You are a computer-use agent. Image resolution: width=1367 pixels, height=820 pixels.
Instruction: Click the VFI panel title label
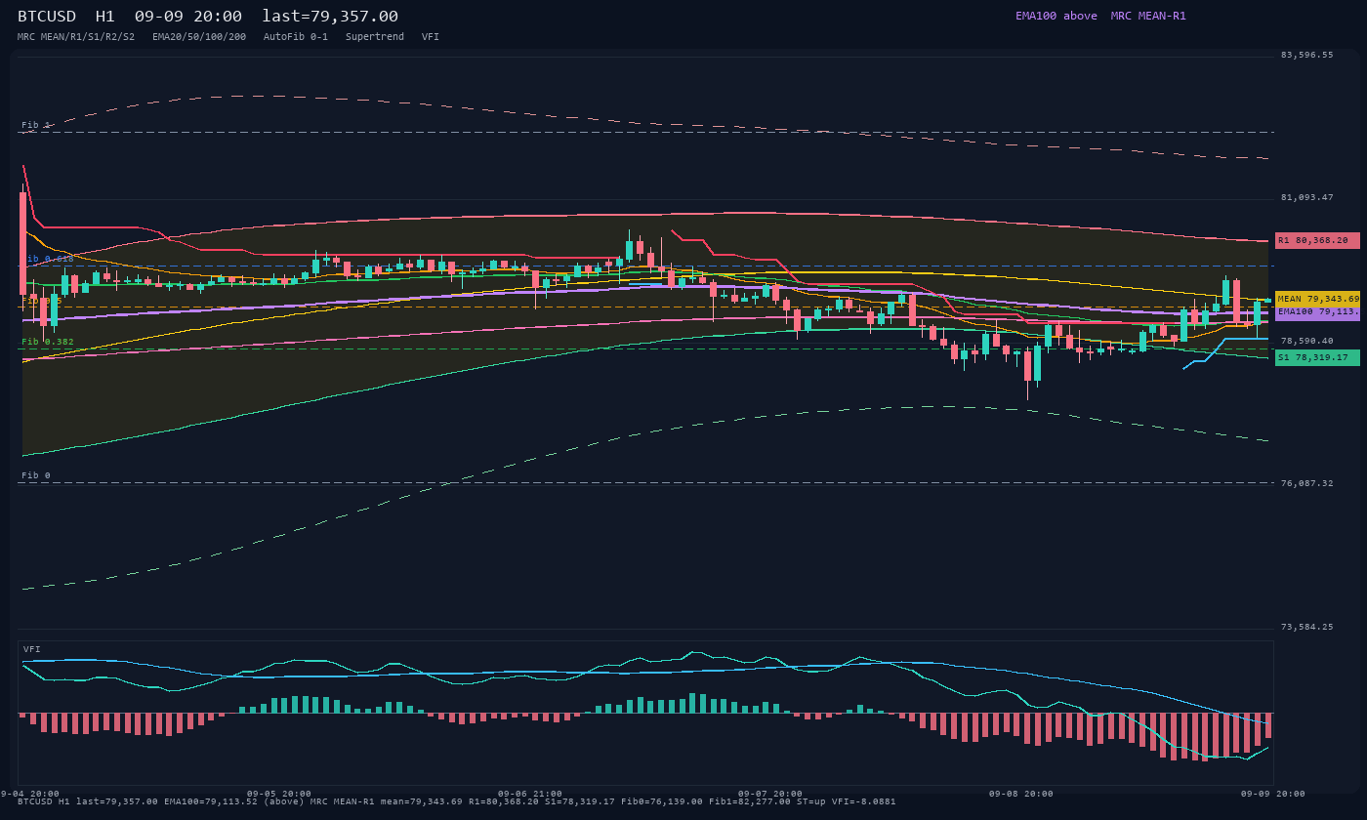pyautogui.click(x=32, y=649)
